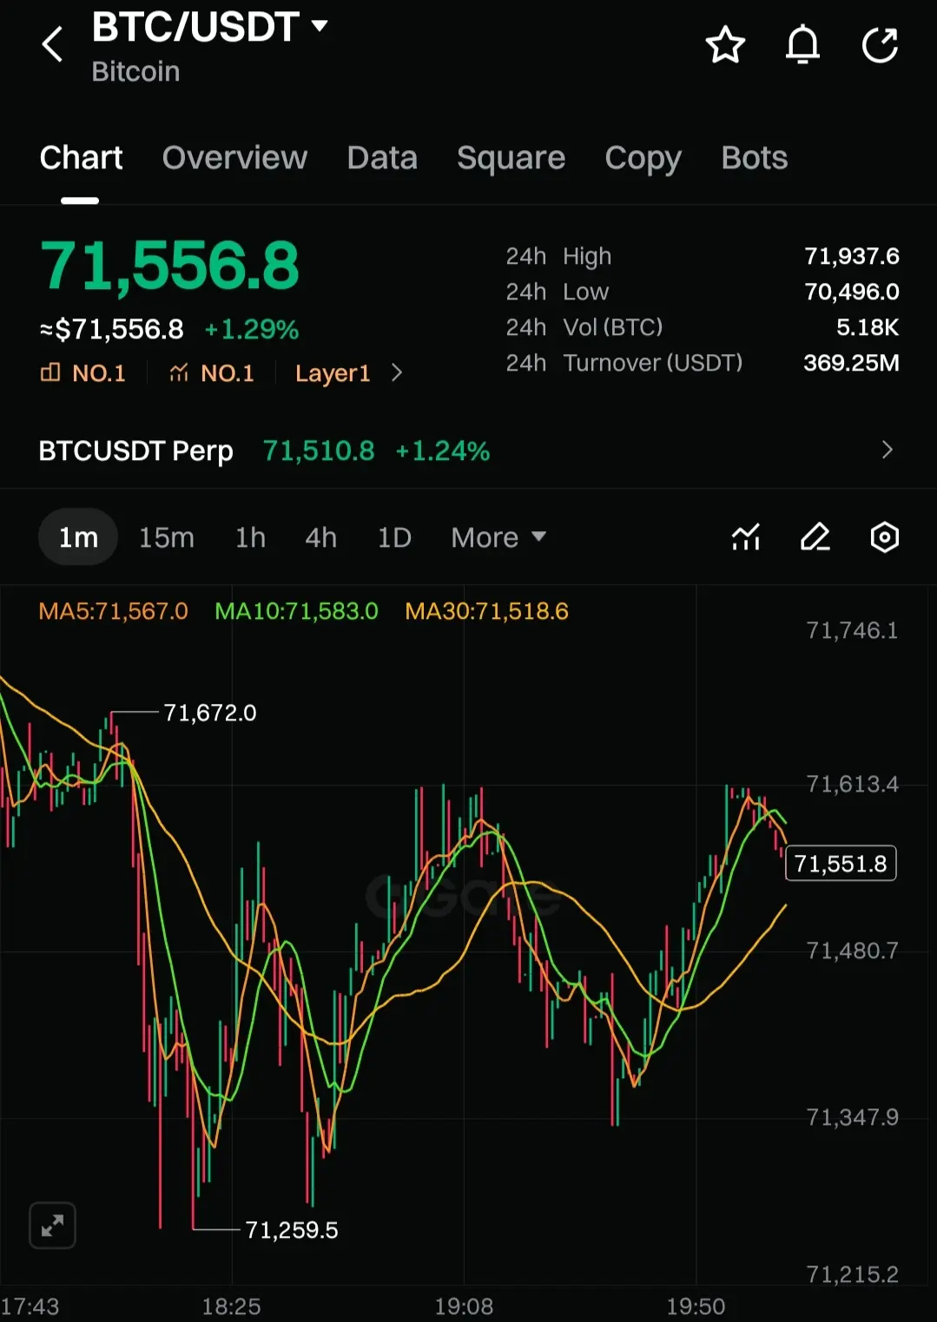Tap the current price tag 71,551.8 on chart
The image size is (937, 1322).
click(x=841, y=864)
